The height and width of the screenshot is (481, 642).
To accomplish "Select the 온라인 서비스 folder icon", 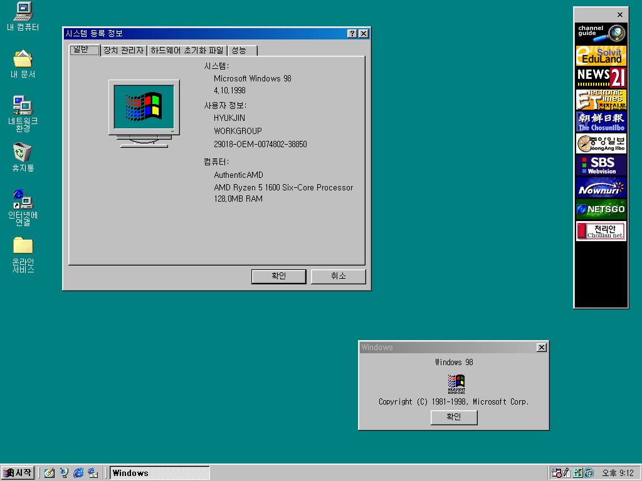I will 23,255.
